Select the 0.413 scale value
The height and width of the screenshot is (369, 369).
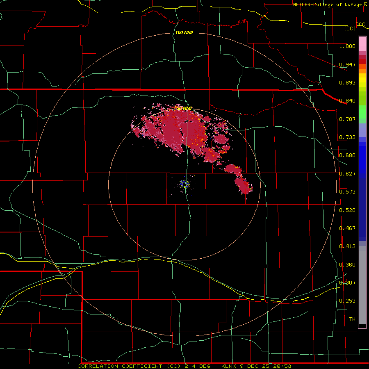347,246
